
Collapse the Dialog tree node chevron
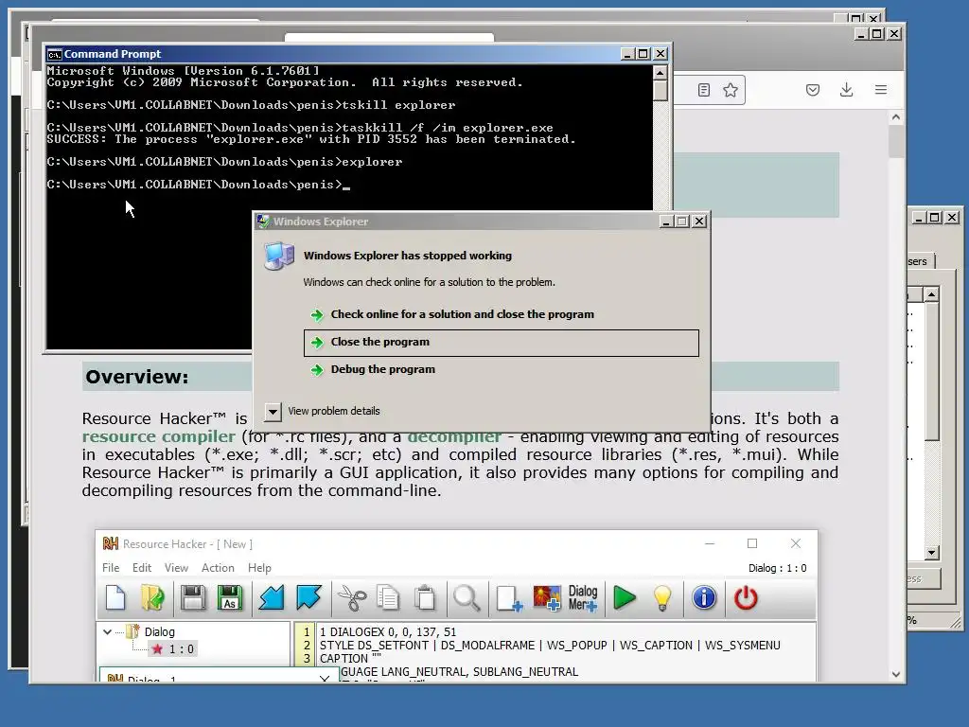(108, 632)
